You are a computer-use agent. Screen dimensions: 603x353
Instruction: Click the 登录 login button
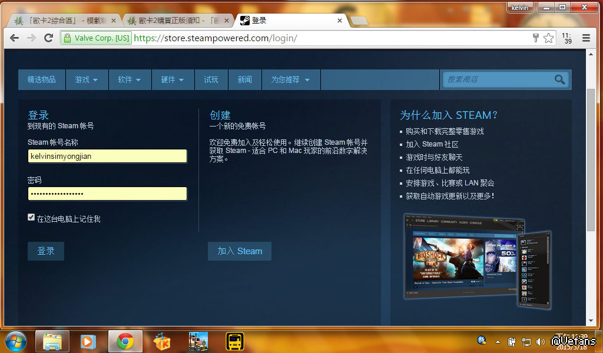(x=46, y=251)
